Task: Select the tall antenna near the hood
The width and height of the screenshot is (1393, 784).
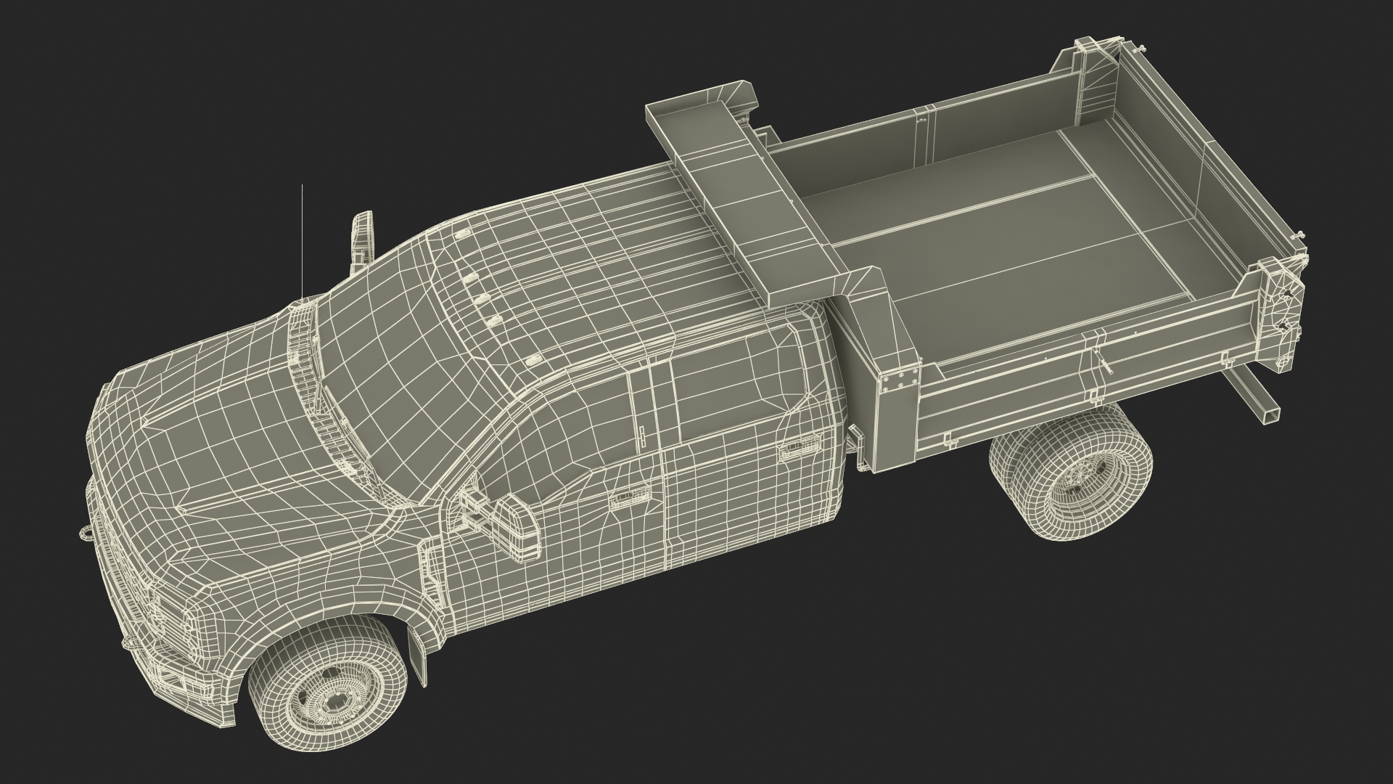Action: pyautogui.click(x=303, y=240)
